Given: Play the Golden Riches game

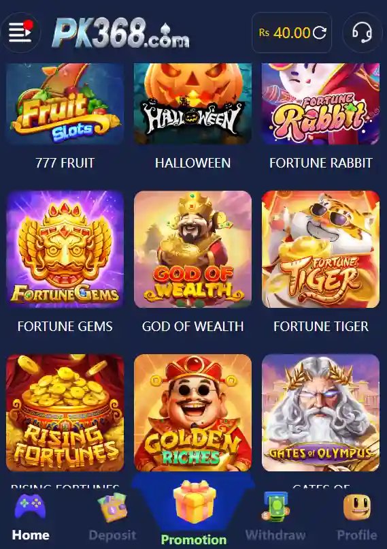Looking at the screenshot, I should pyautogui.click(x=192, y=413).
